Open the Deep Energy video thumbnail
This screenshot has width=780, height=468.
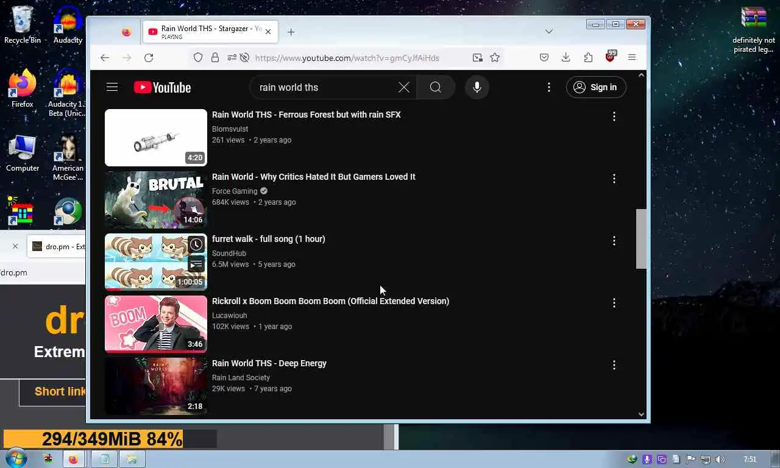click(x=156, y=386)
